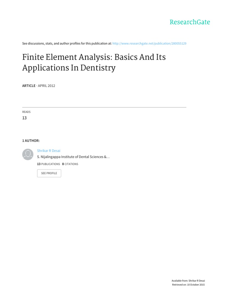Click the 'Retrieved on: 10 October 2015' text
This screenshot has height=302, width=227.
188,285
